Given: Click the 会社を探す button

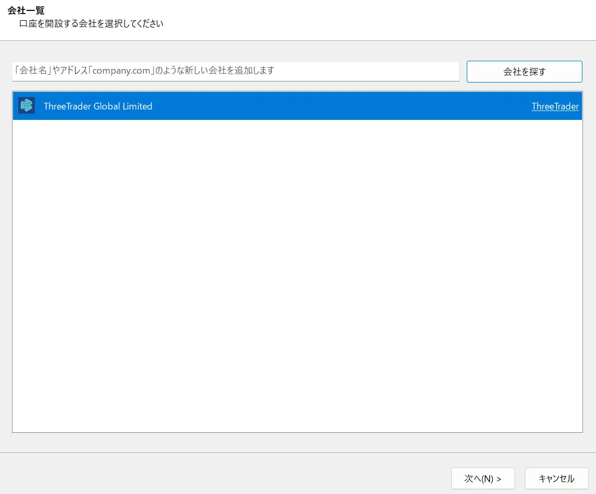Looking at the screenshot, I should tap(524, 72).
